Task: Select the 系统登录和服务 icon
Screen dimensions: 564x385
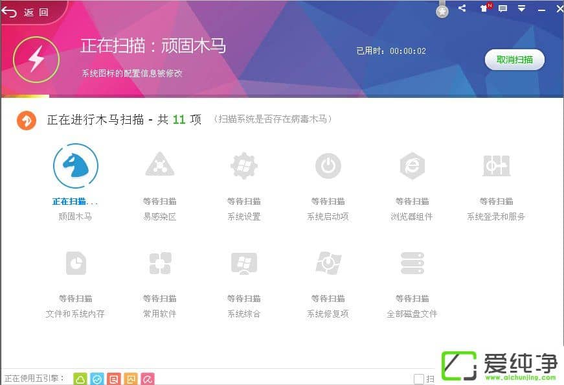Action: [496, 166]
